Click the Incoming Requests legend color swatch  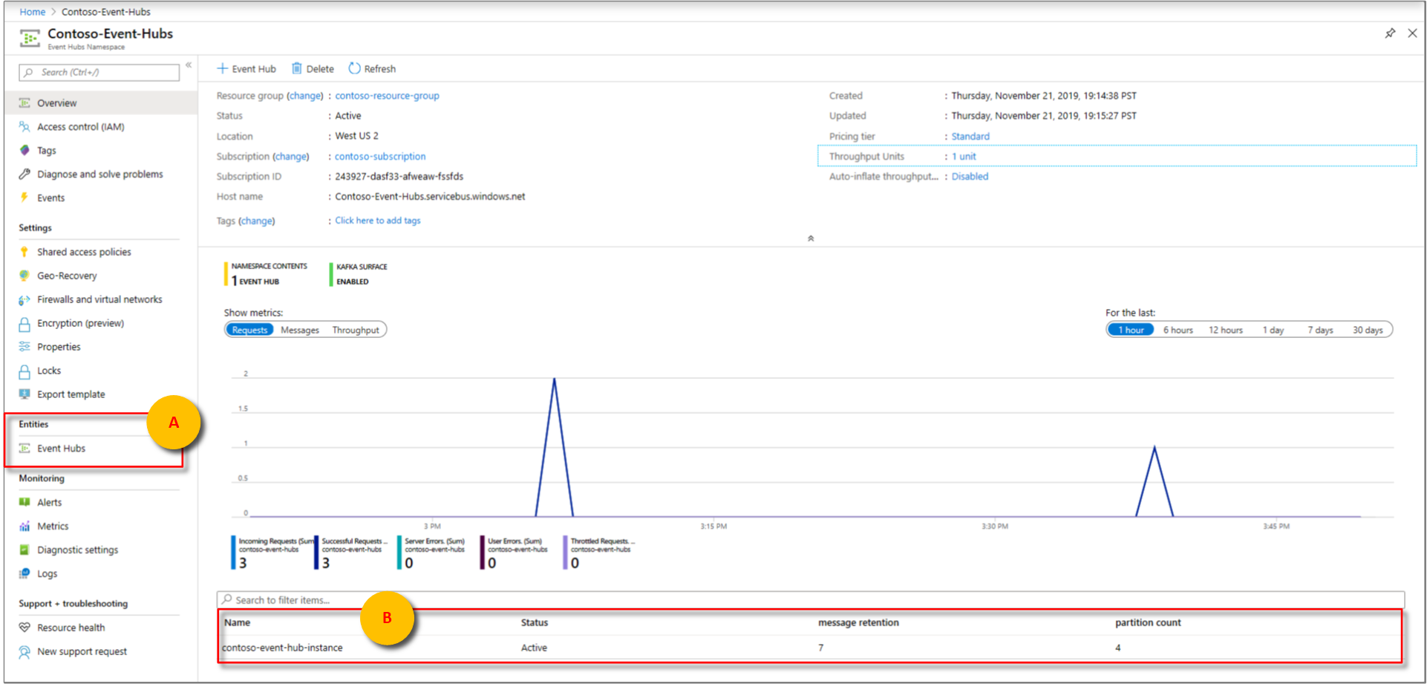tap(233, 553)
